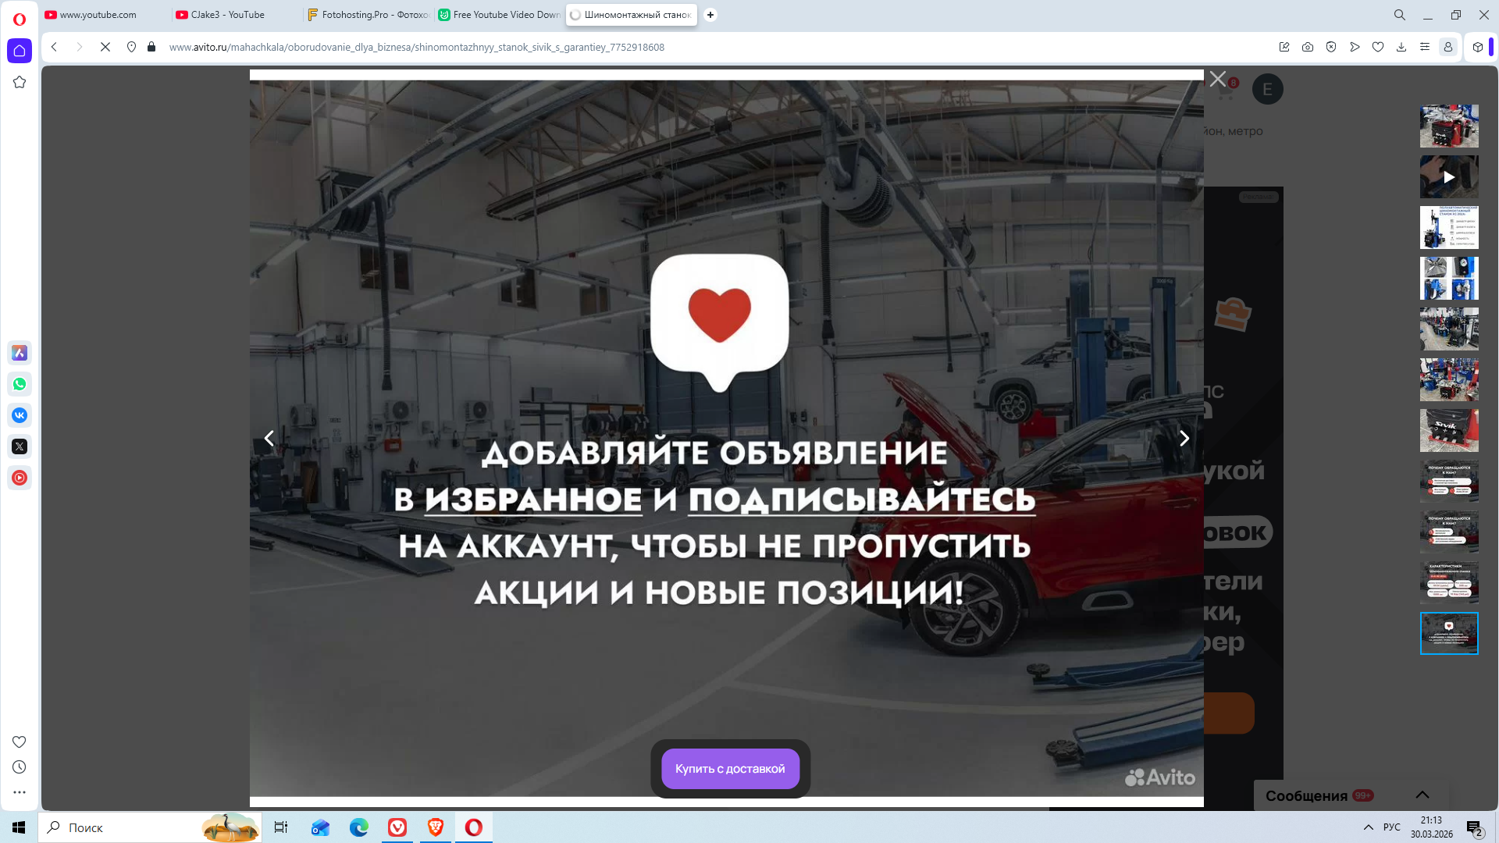Open VK messenger in sidebar

pos(20,415)
